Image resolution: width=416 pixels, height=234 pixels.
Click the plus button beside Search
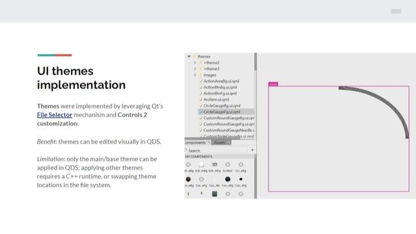click(252, 150)
